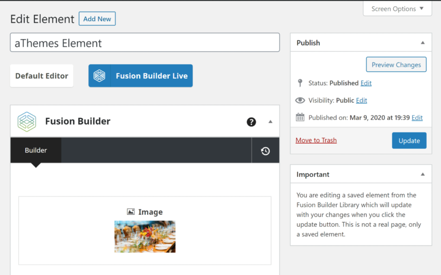Collapse the Fusion Builder panel
Image resolution: width=441 pixels, height=275 pixels.
click(x=270, y=122)
